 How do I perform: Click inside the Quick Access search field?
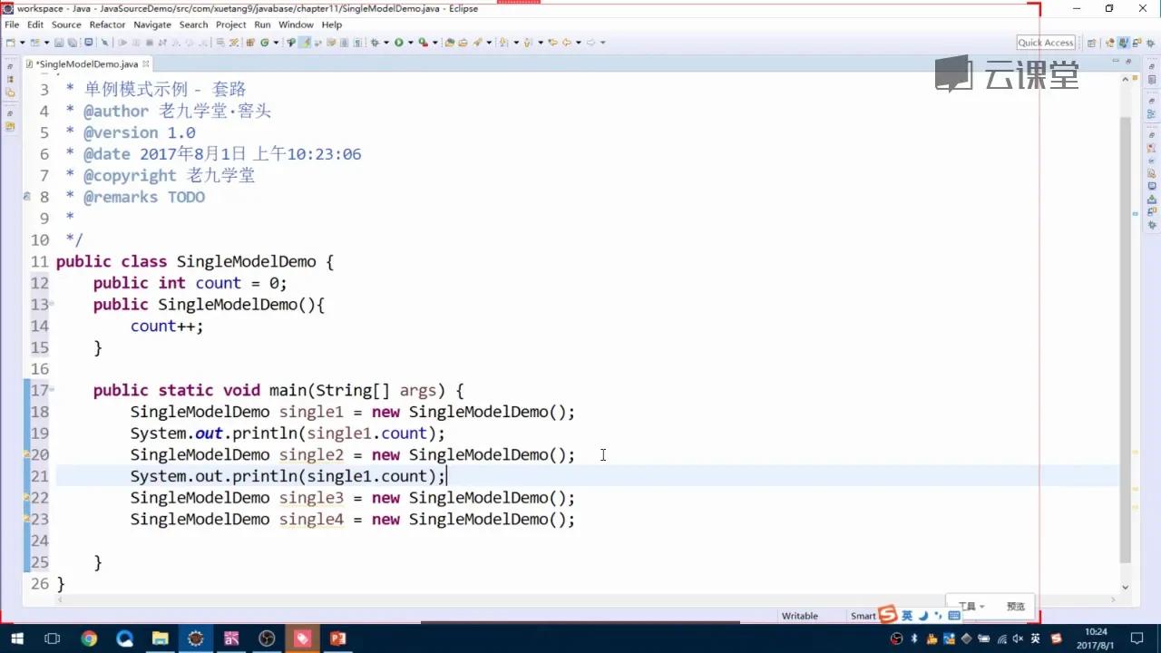pyautogui.click(x=1045, y=42)
